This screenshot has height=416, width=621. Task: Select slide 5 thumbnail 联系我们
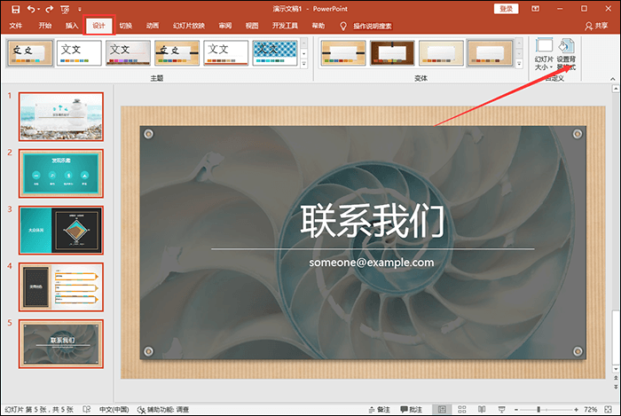(x=61, y=344)
